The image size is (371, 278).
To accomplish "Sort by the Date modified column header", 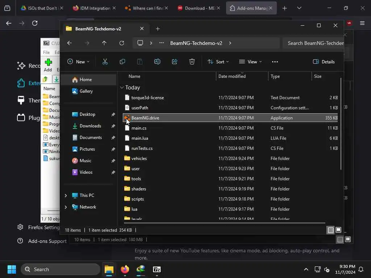I will coord(242,76).
